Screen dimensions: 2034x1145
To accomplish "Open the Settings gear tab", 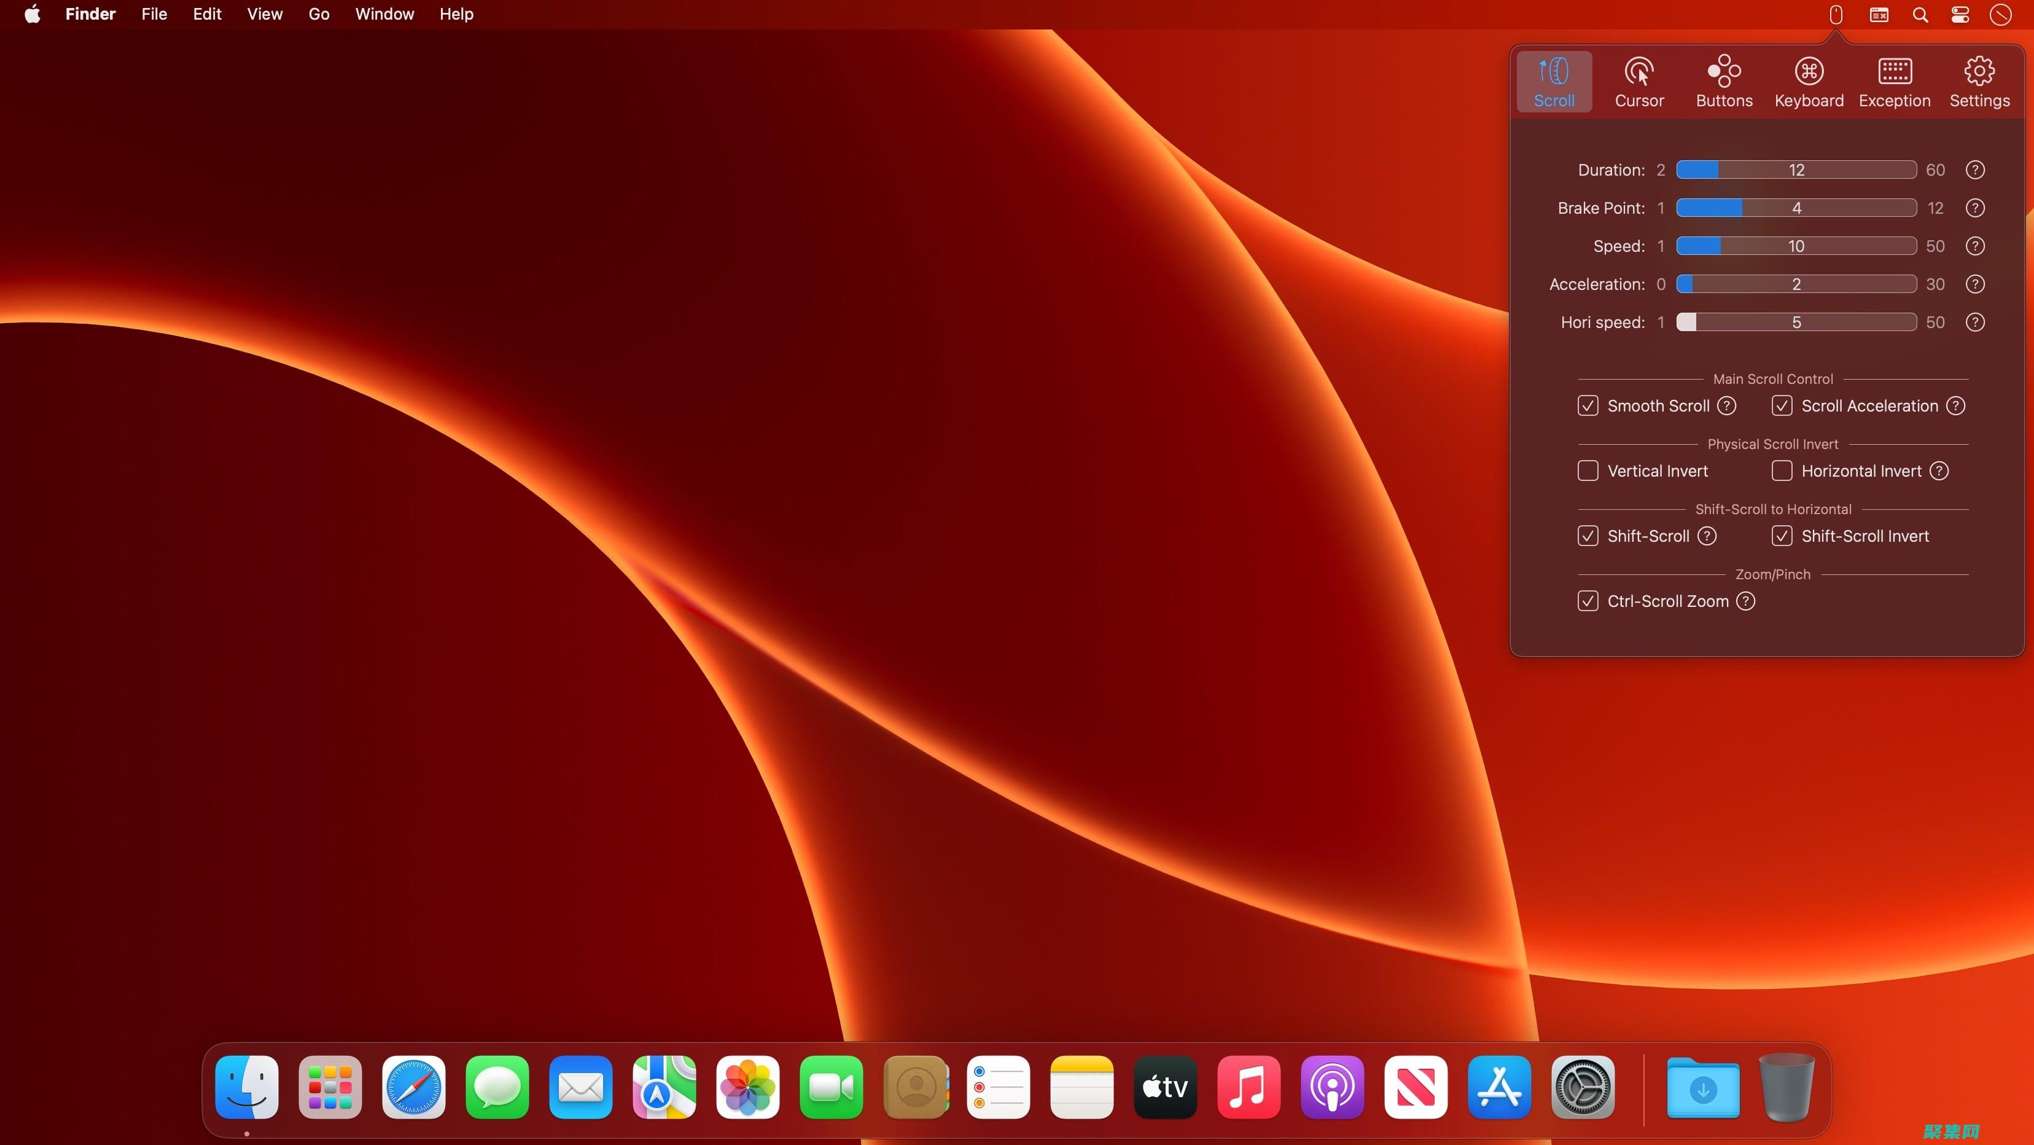I will (x=1979, y=82).
